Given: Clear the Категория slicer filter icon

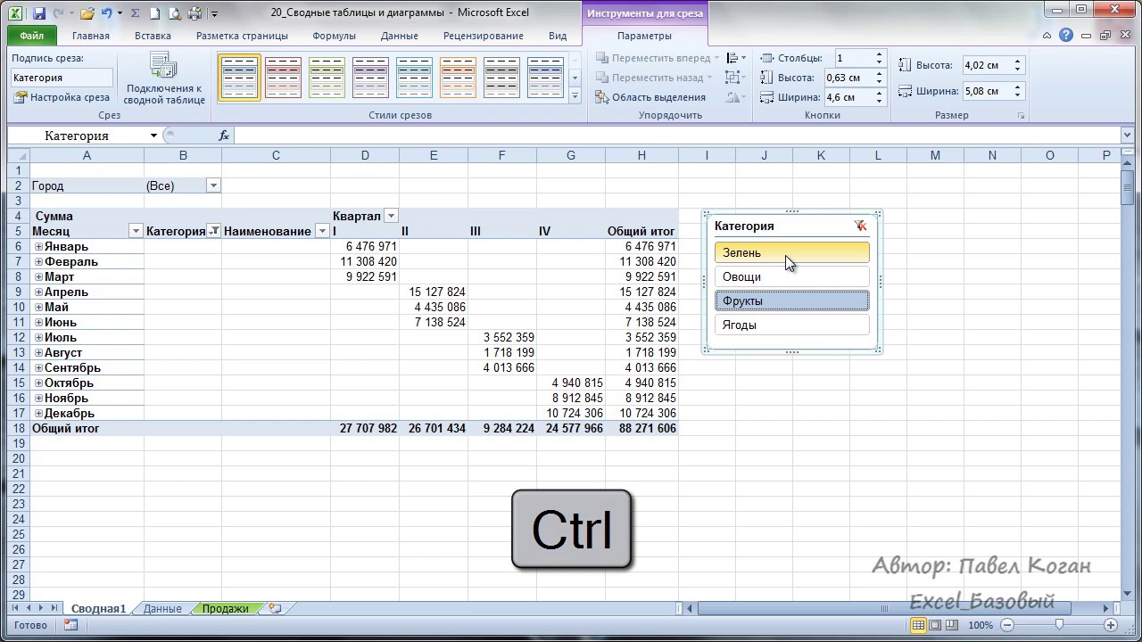Looking at the screenshot, I should pos(860,226).
